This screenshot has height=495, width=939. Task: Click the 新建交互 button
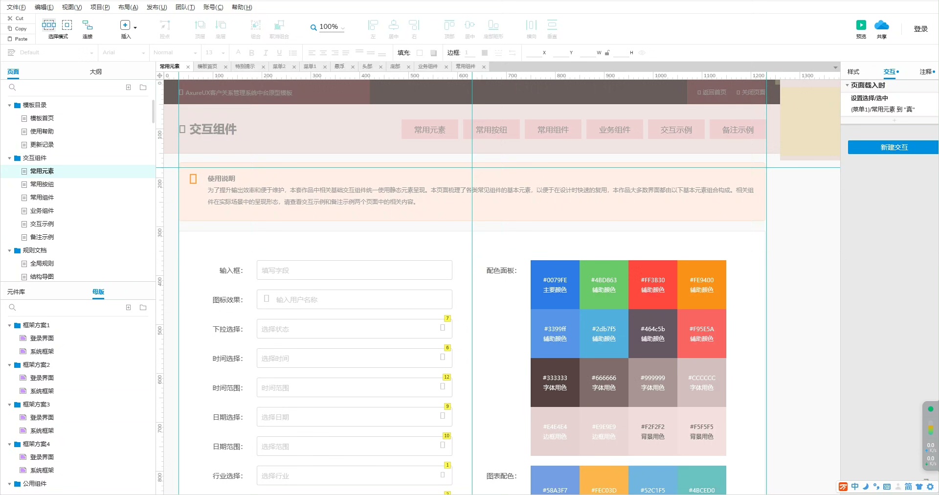pyautogui.click(x=893, y=147)
